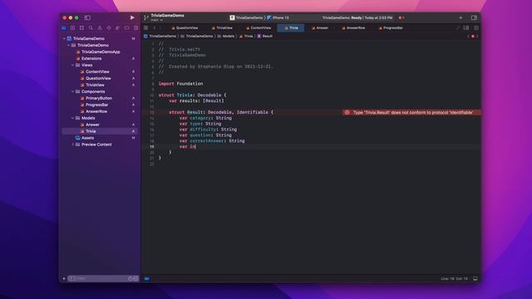
Task: Click the Identifiable conformance error banner
Action: (x=411, y=112)
